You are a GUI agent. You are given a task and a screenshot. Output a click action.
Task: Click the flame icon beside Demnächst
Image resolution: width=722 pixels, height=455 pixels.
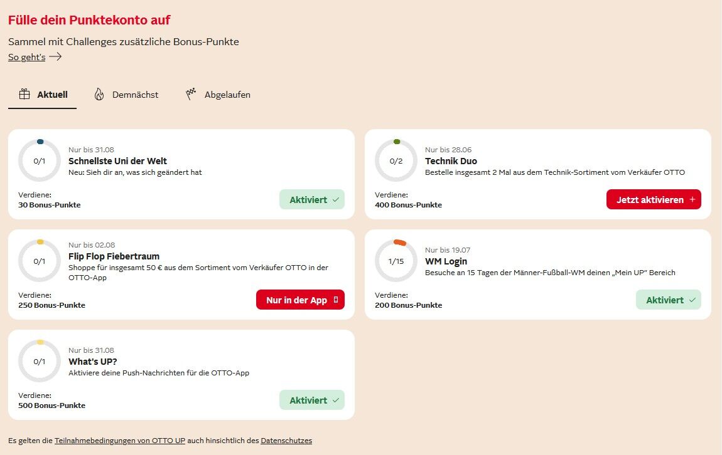[99, 94]
